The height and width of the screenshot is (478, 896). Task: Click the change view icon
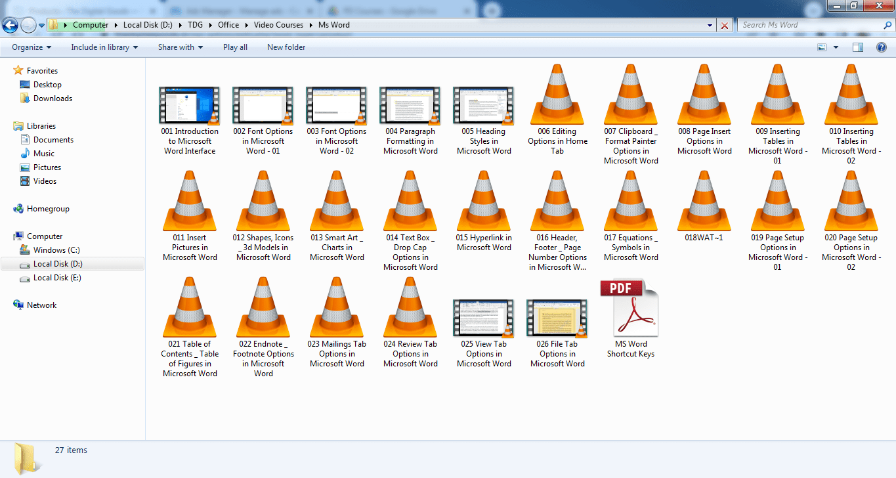point(822,47)
